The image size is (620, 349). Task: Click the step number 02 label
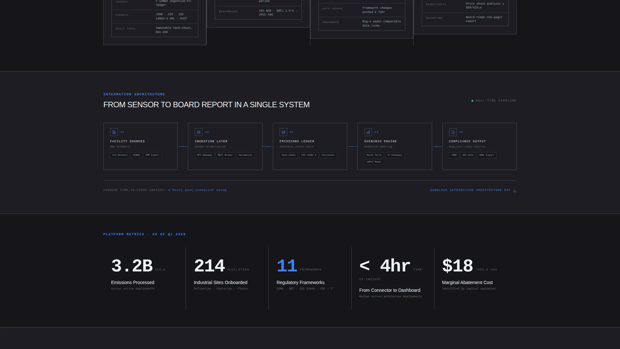click(x=207, y=132)
